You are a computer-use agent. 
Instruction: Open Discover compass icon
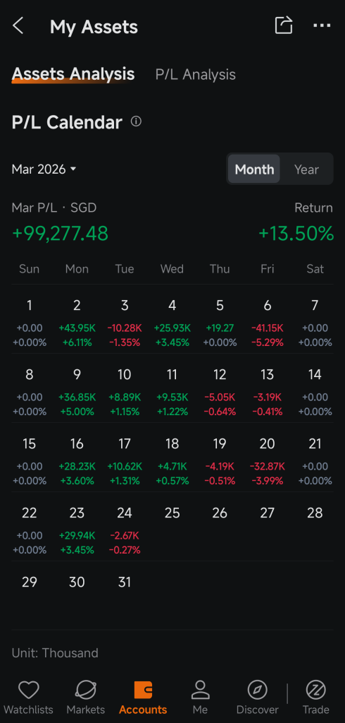pos(258,691)
